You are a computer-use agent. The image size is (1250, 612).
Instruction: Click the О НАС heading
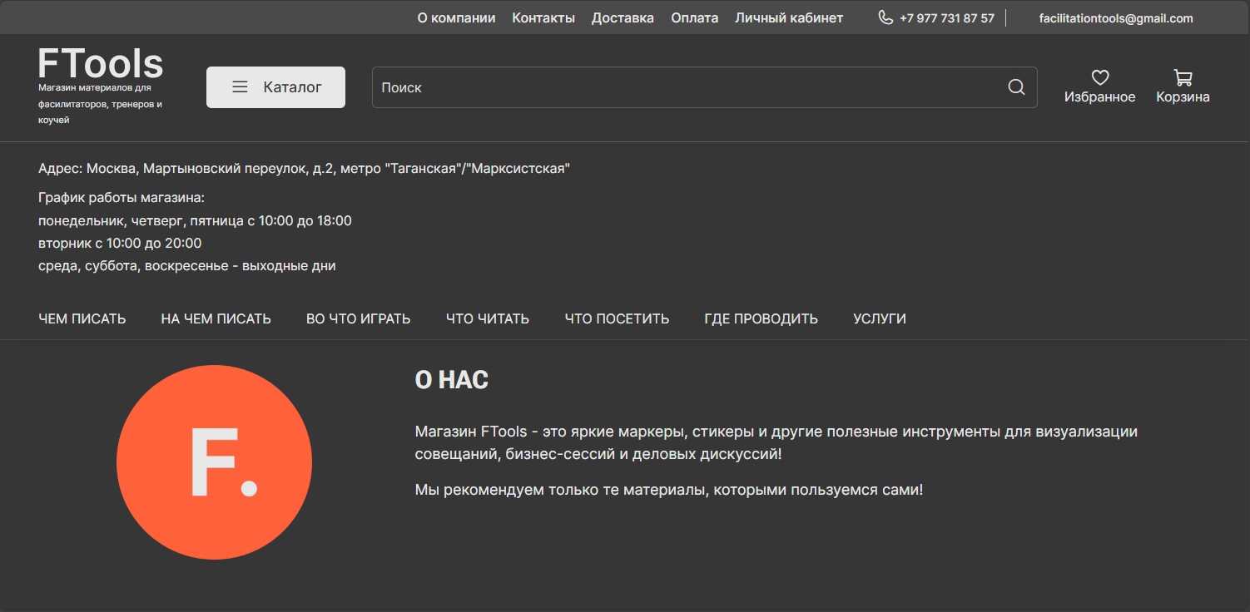[x=452, y=380]
